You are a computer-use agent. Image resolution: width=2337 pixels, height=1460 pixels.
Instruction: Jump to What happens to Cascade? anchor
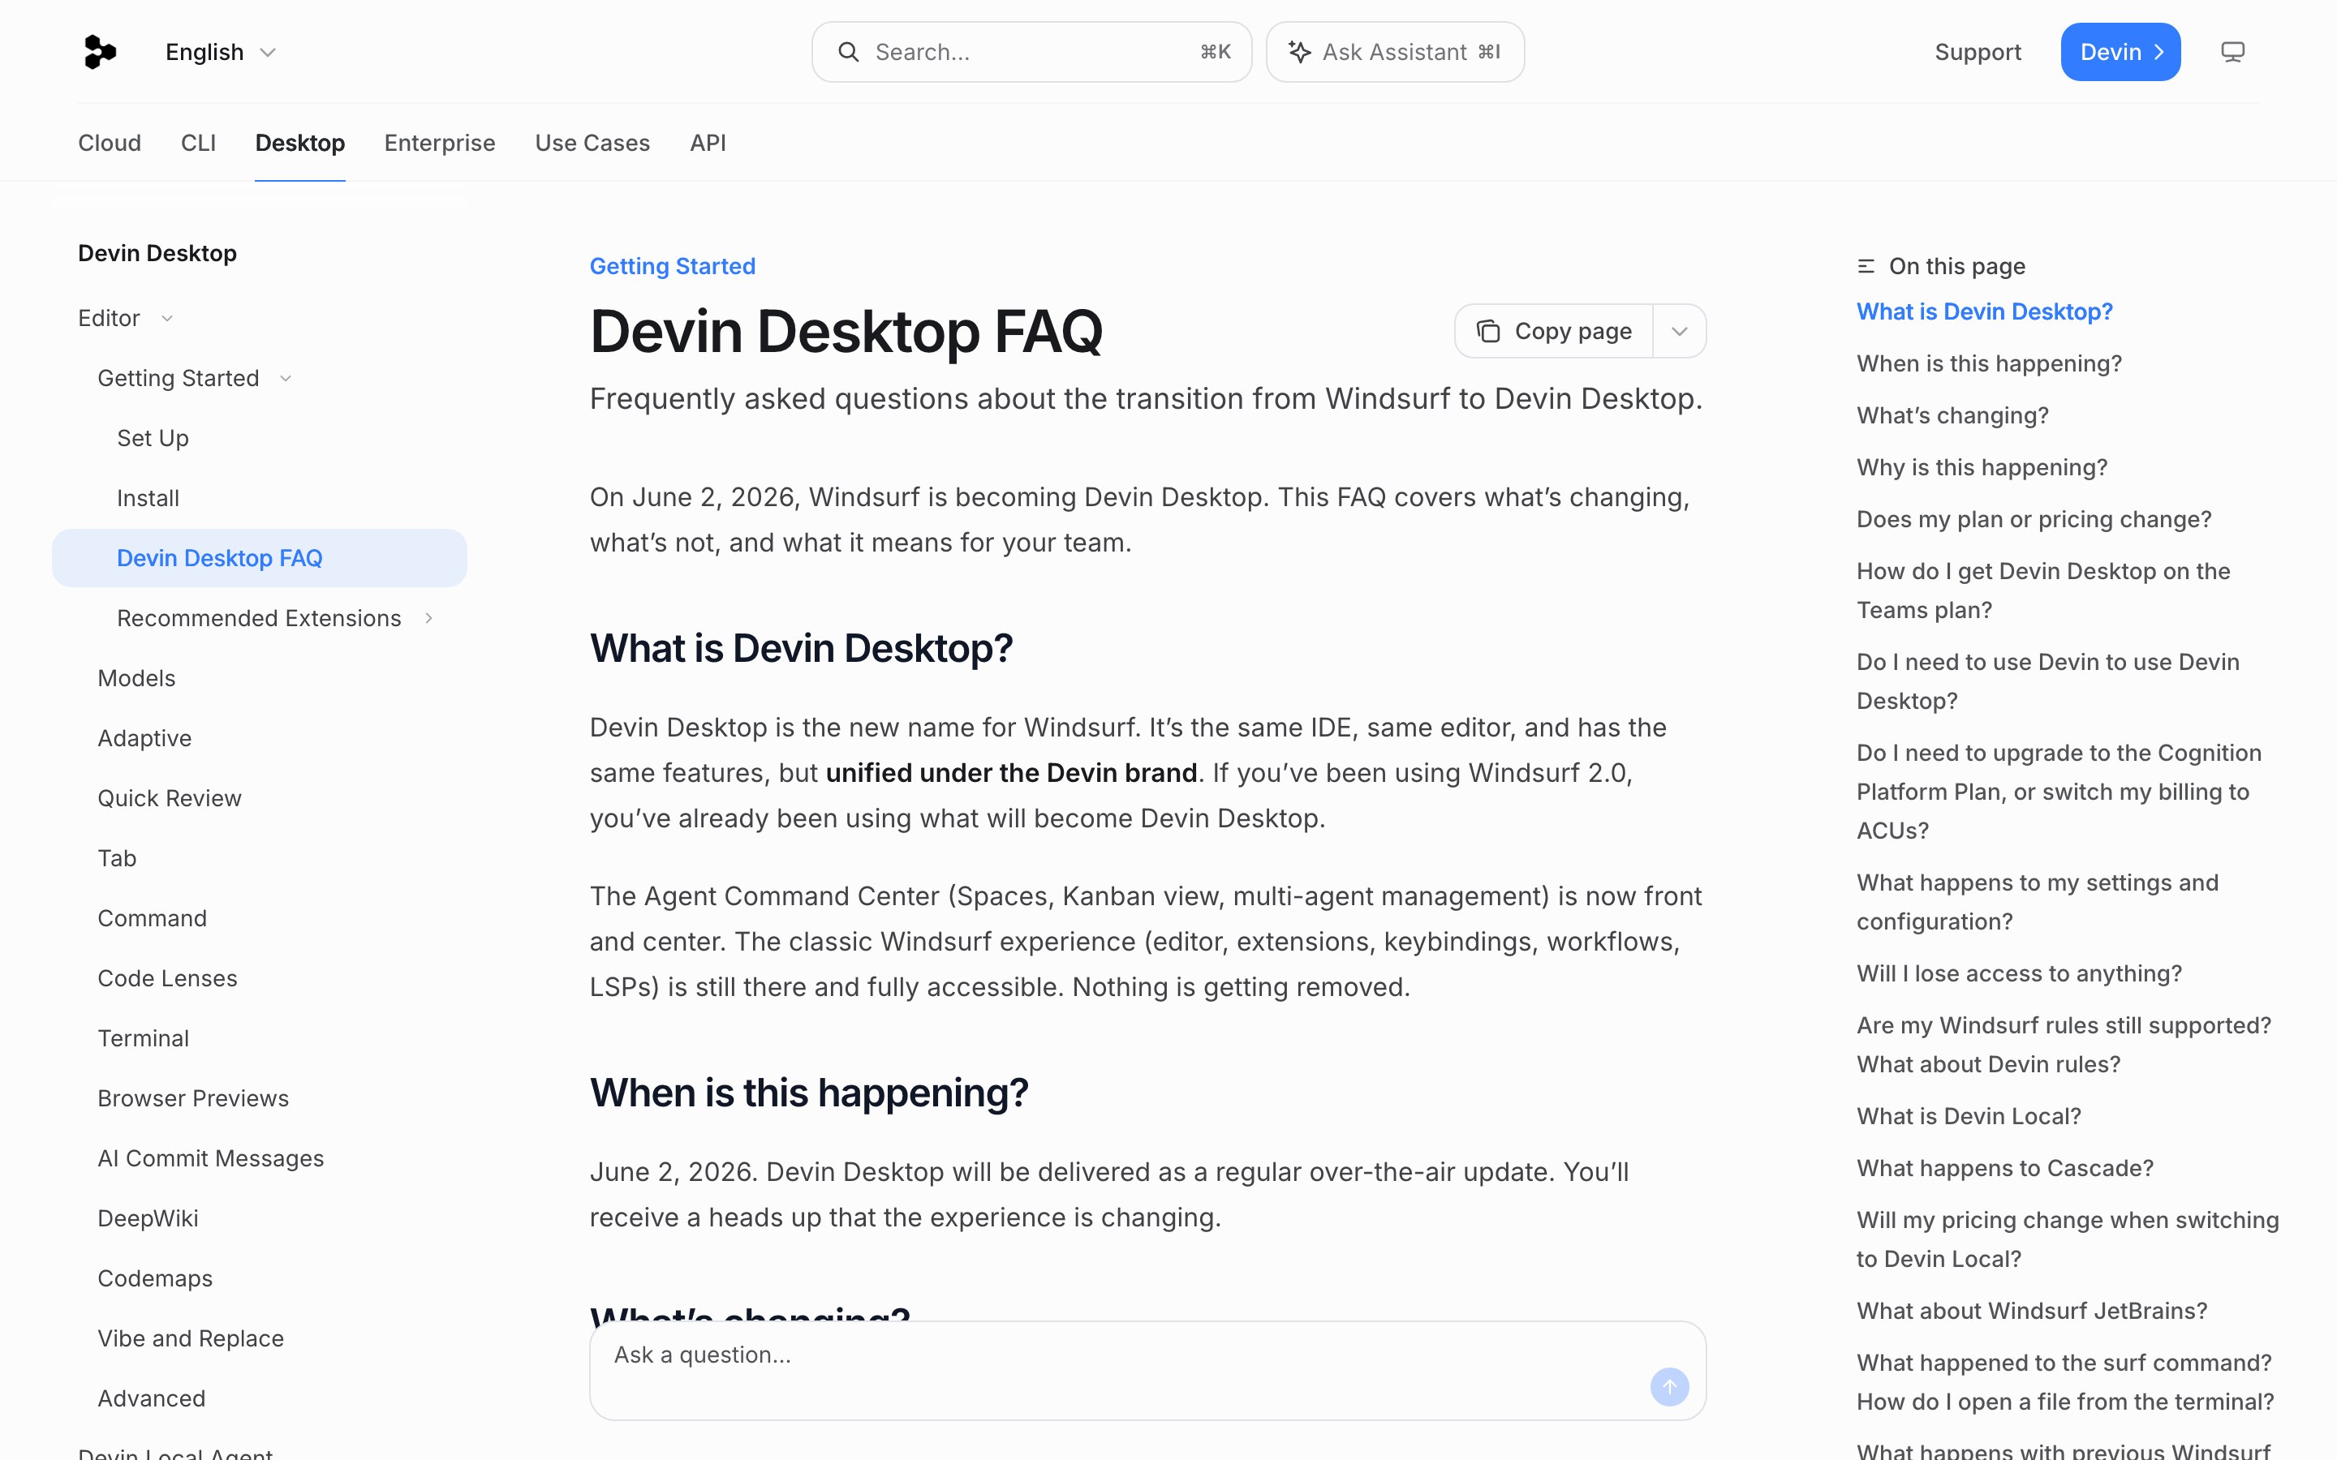(x=2005, y=1168)
